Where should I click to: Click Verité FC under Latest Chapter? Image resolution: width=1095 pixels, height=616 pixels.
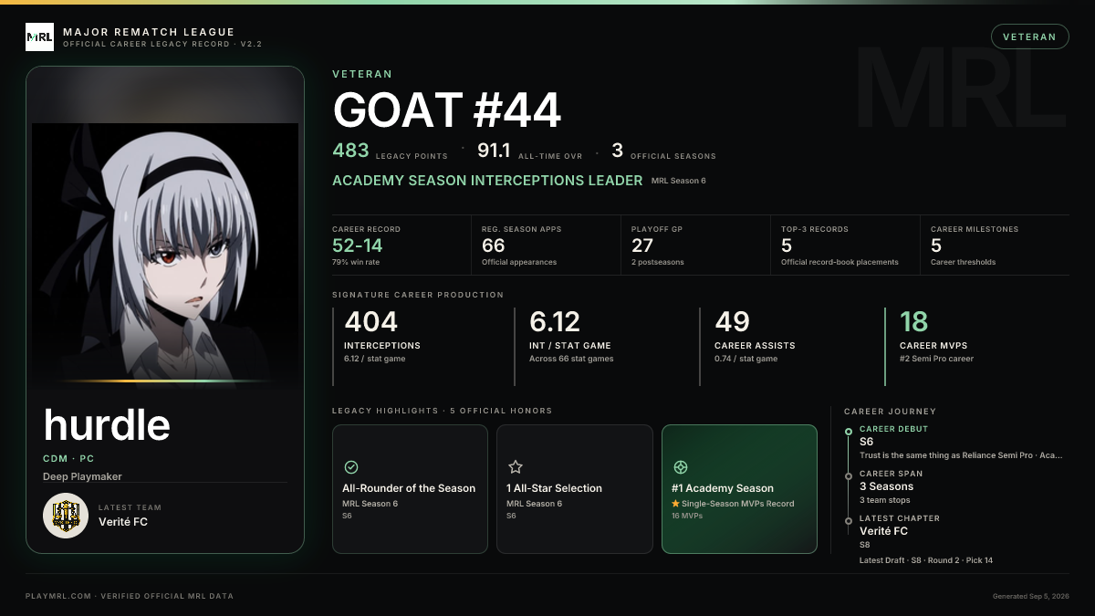(883, 531)
